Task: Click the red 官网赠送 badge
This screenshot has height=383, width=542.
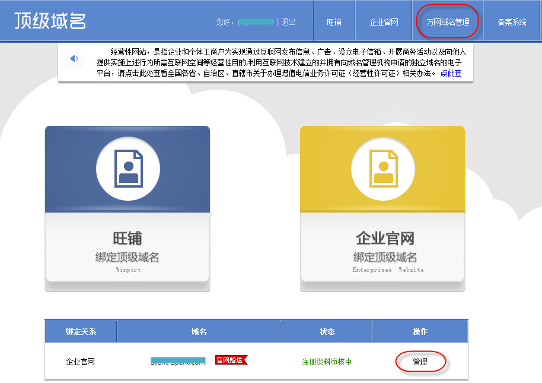Action: point(231,360)
